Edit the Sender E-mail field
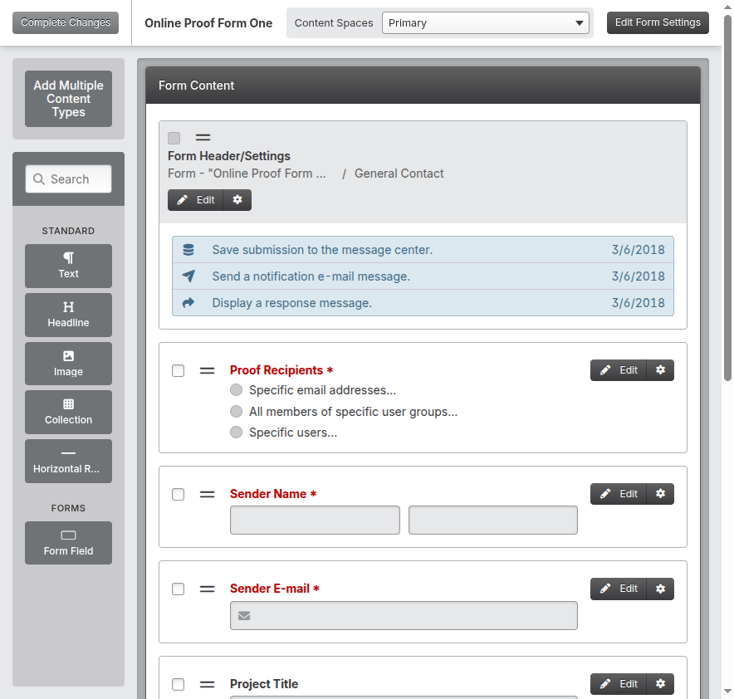Screen dimensions: 734x699 [x=619, y=589]
